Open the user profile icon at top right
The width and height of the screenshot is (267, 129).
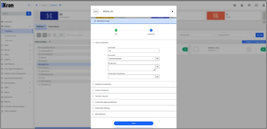pyautogui.click(x=263, y=5)
